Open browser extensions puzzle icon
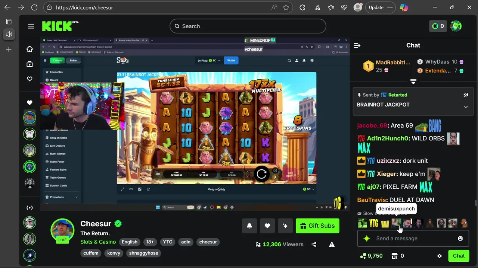 coord(302,7)
